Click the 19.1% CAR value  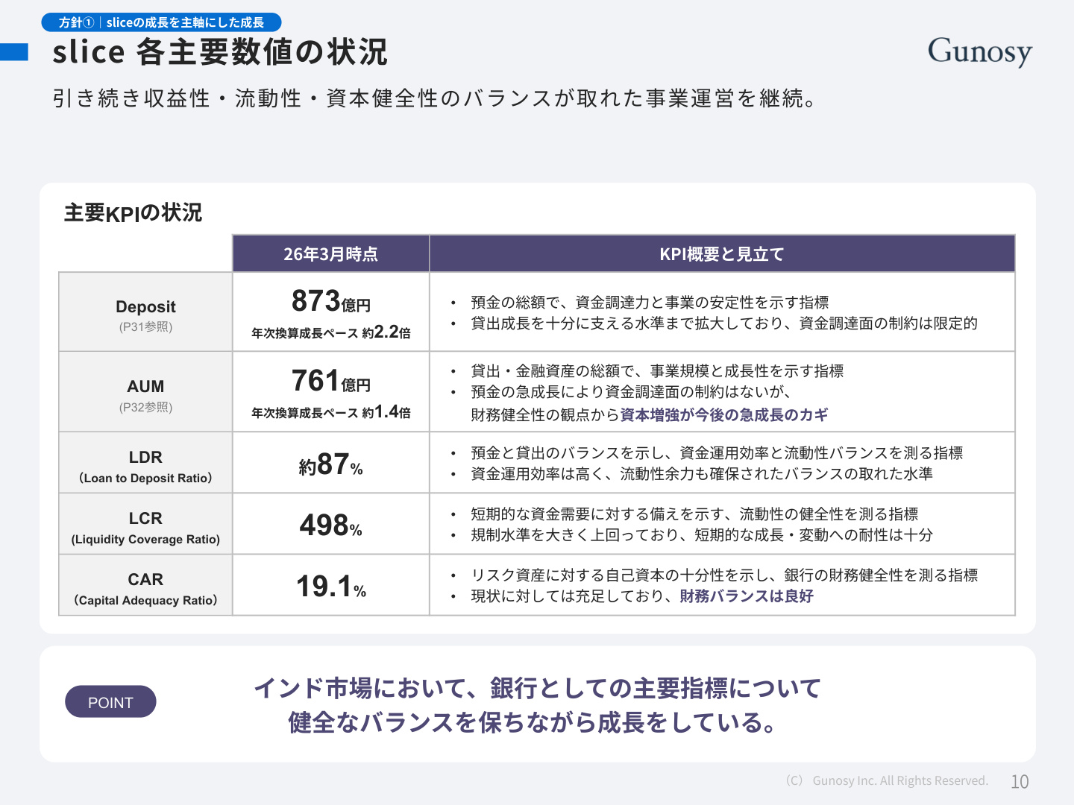[x=330, y=587]
